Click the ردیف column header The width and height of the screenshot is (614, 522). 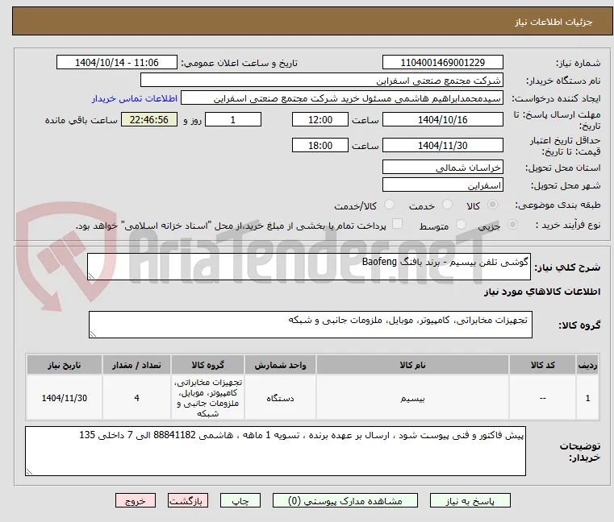tap(587, 365)
